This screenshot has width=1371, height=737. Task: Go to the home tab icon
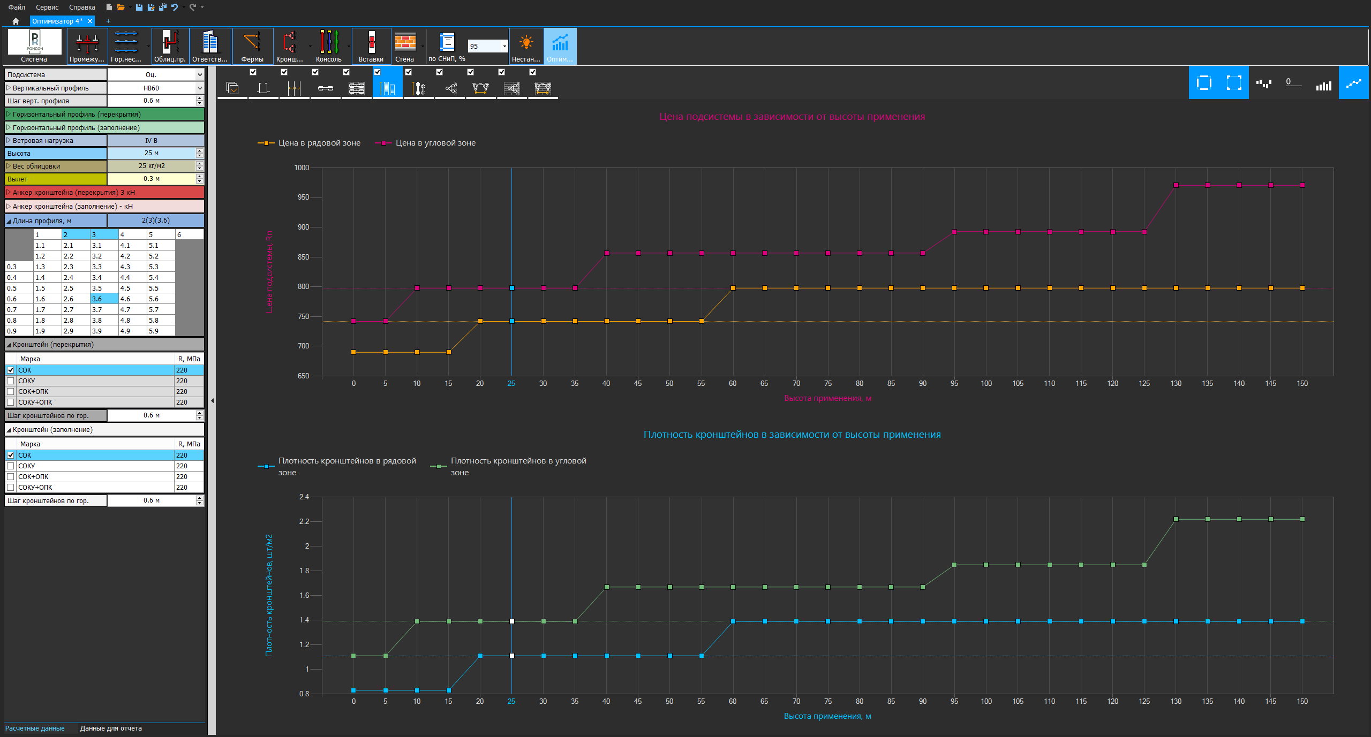[x=16, y=21]
